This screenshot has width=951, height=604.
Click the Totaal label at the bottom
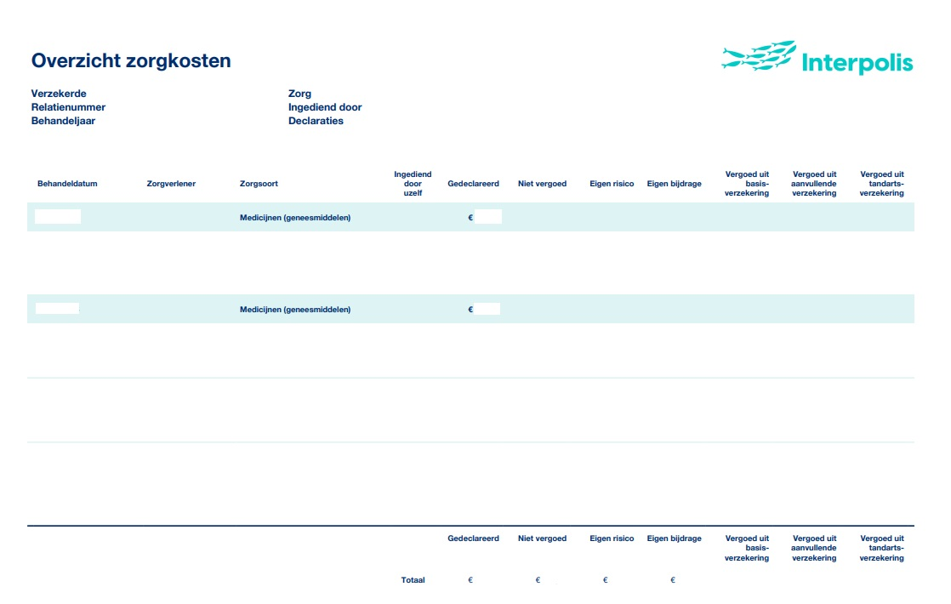tap(413, 580)
